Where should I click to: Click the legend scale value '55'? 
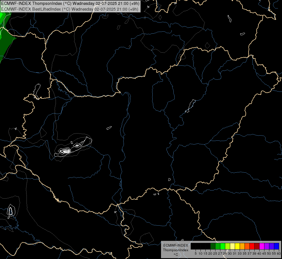(x=274, y=254)
